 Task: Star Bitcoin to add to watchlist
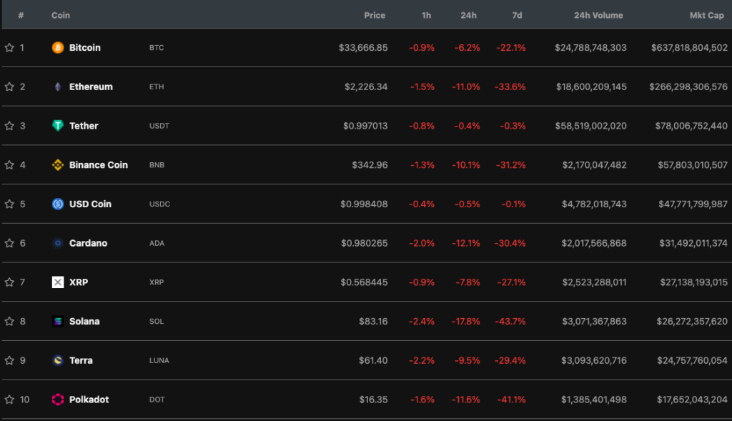[x=9, y=47]
